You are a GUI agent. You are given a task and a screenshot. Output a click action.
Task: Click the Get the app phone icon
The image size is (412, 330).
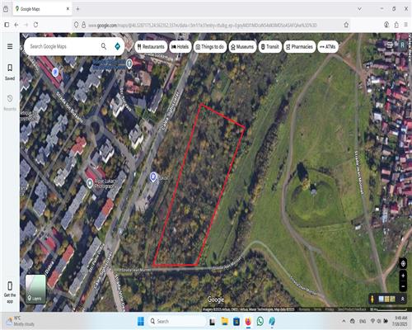click(10, 286)
